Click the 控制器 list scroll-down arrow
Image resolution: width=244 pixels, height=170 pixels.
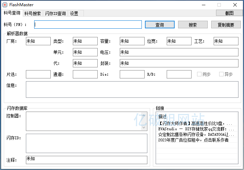(x=144, y=127)
